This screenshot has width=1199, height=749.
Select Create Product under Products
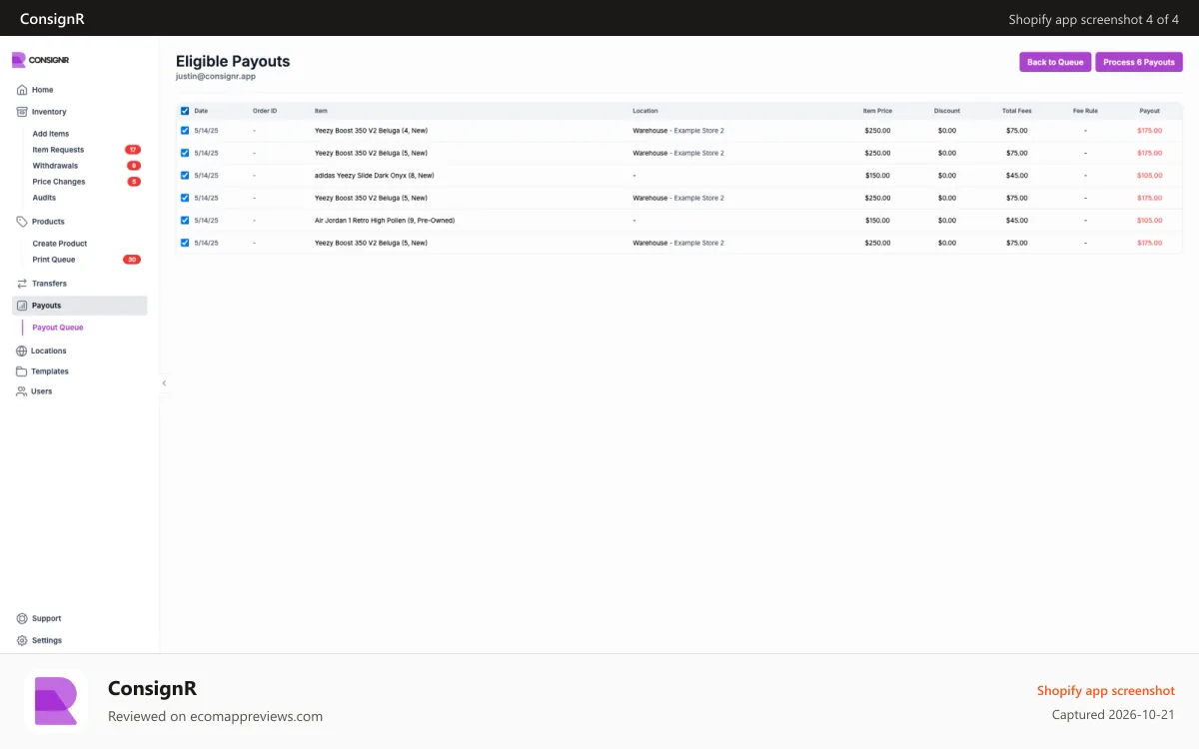(60, 244)
